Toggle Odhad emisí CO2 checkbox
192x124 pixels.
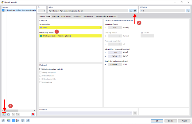coord(40,79)
